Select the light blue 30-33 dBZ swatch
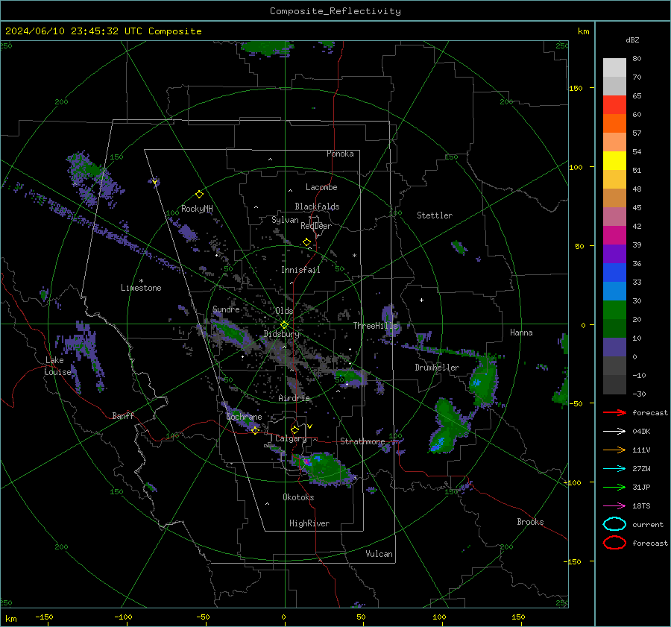Screen dimensions: 671x627 [614, 291]
